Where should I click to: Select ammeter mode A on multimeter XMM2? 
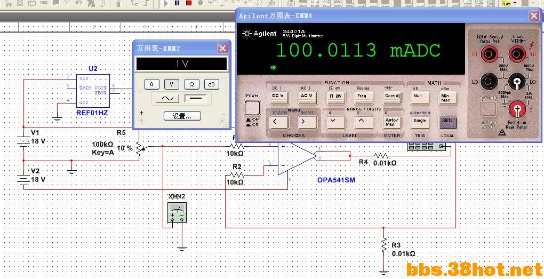151,84
